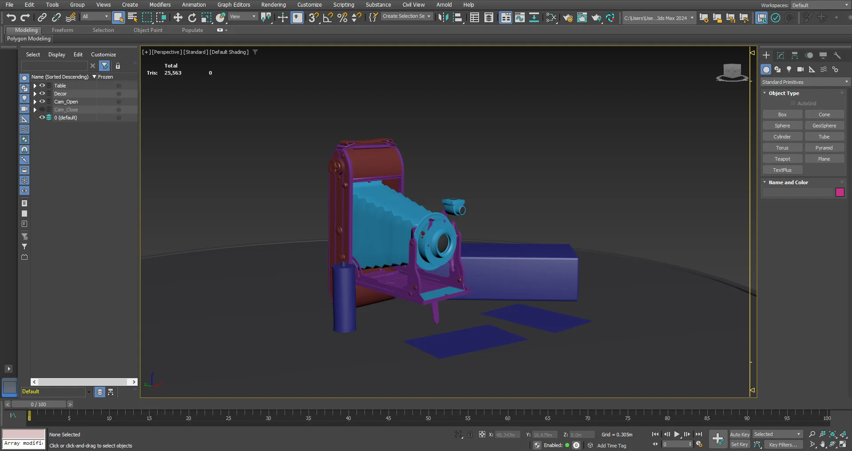Create a Teapot primitive
The image size is (852, 451).
click(782, 159)
